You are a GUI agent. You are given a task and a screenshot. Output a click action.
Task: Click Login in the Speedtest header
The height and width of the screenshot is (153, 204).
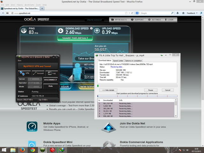[169, 20]
